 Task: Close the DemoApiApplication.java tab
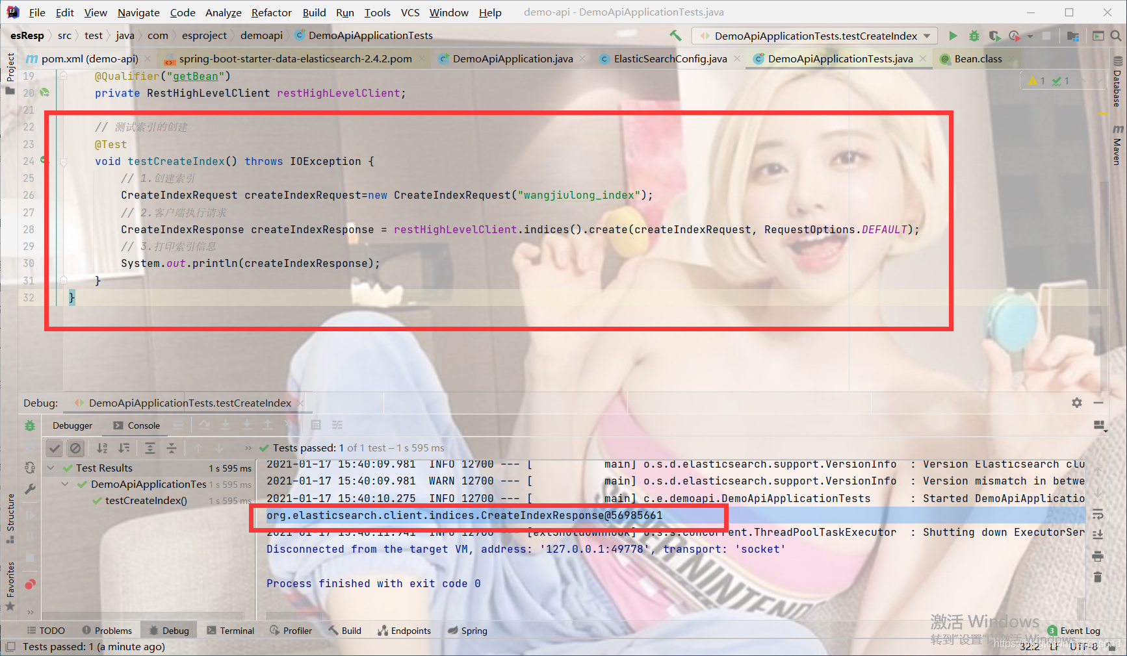click(582, 59)
